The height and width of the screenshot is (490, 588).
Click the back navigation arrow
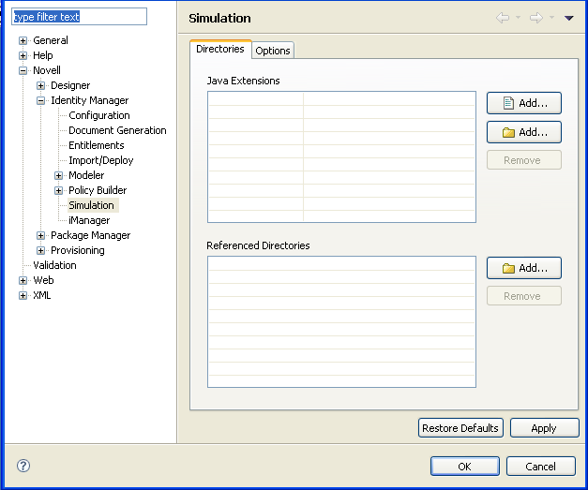tap(503, 18)
